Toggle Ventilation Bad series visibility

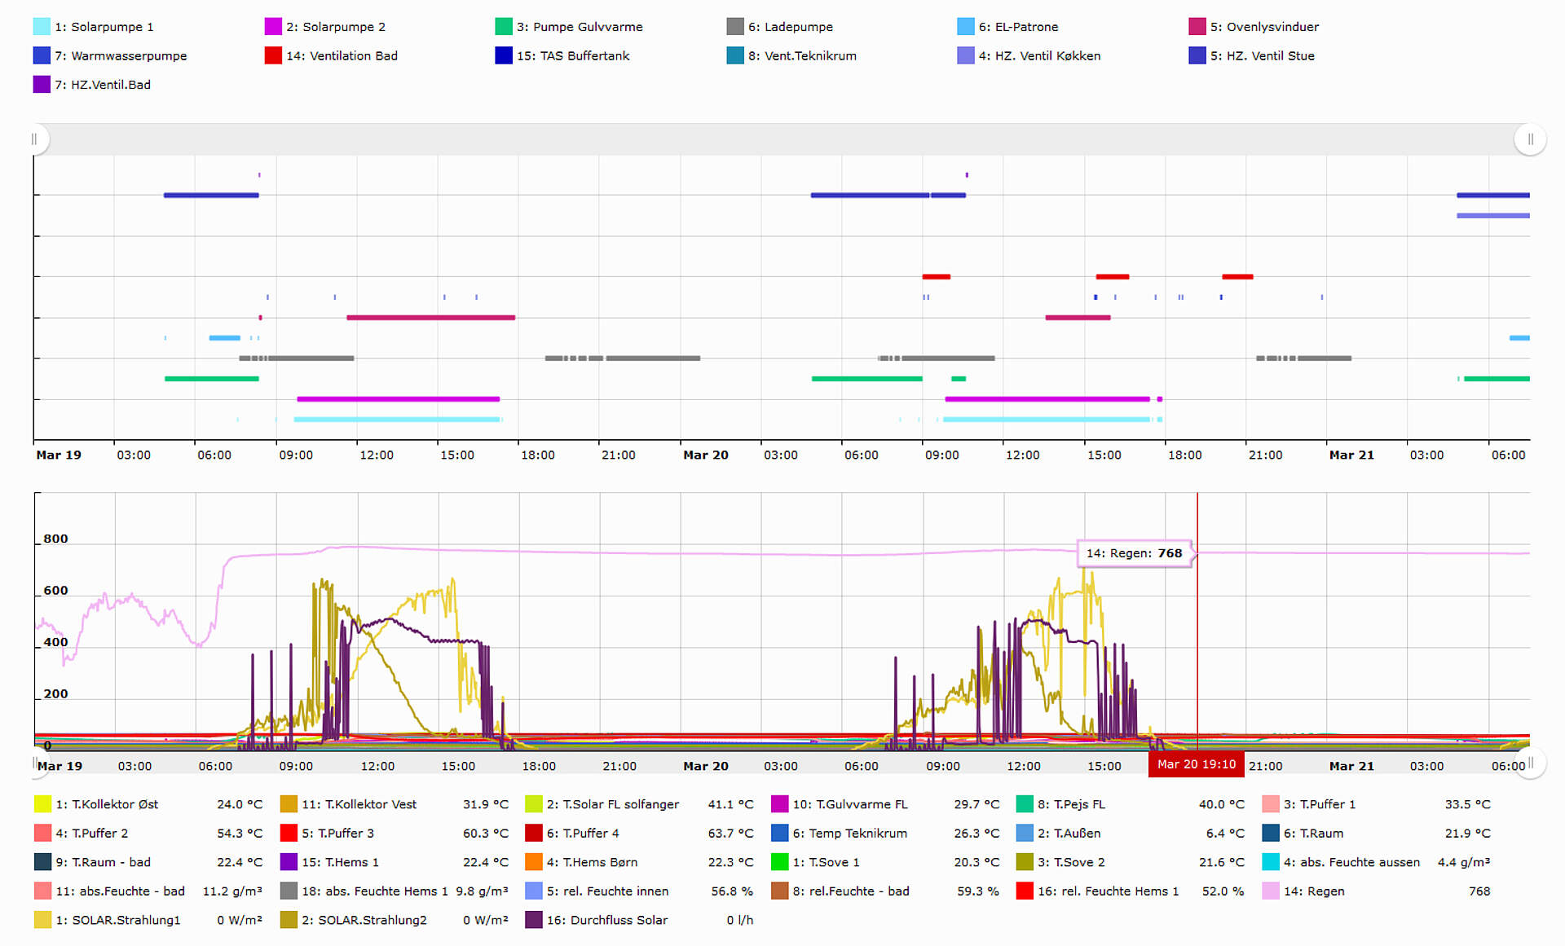[x=341, y=56]
